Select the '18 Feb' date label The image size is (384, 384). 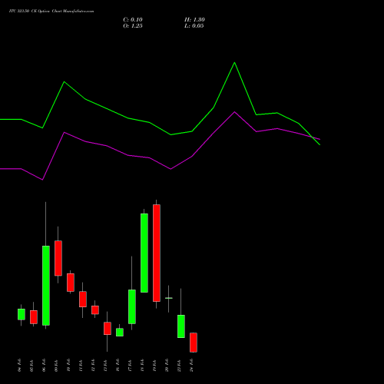(143, 365)
